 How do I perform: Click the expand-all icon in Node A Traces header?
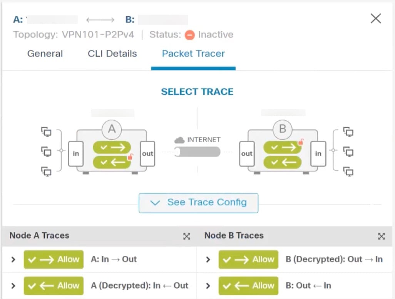186,236
